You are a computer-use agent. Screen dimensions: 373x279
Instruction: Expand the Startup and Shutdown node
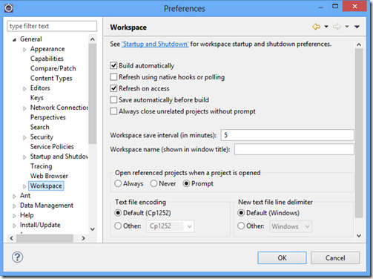(24, 157)
